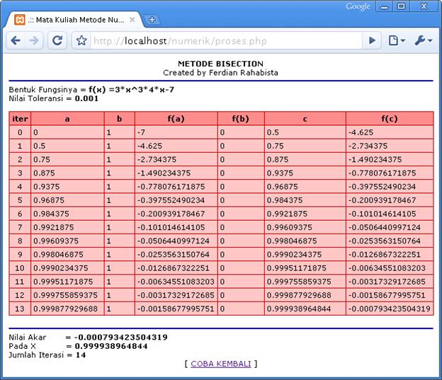The image size is (442, 380).
Task: Reload the page with refresh icon
Action: coord(57,40)
